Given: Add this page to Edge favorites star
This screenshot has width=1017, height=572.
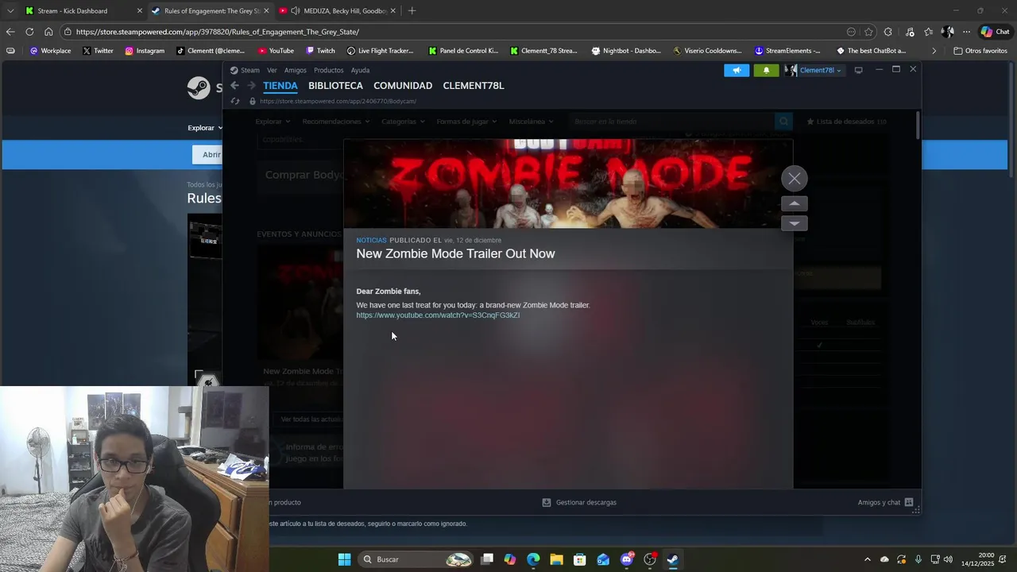Looking at the screenshot, I should click(868, 32).
